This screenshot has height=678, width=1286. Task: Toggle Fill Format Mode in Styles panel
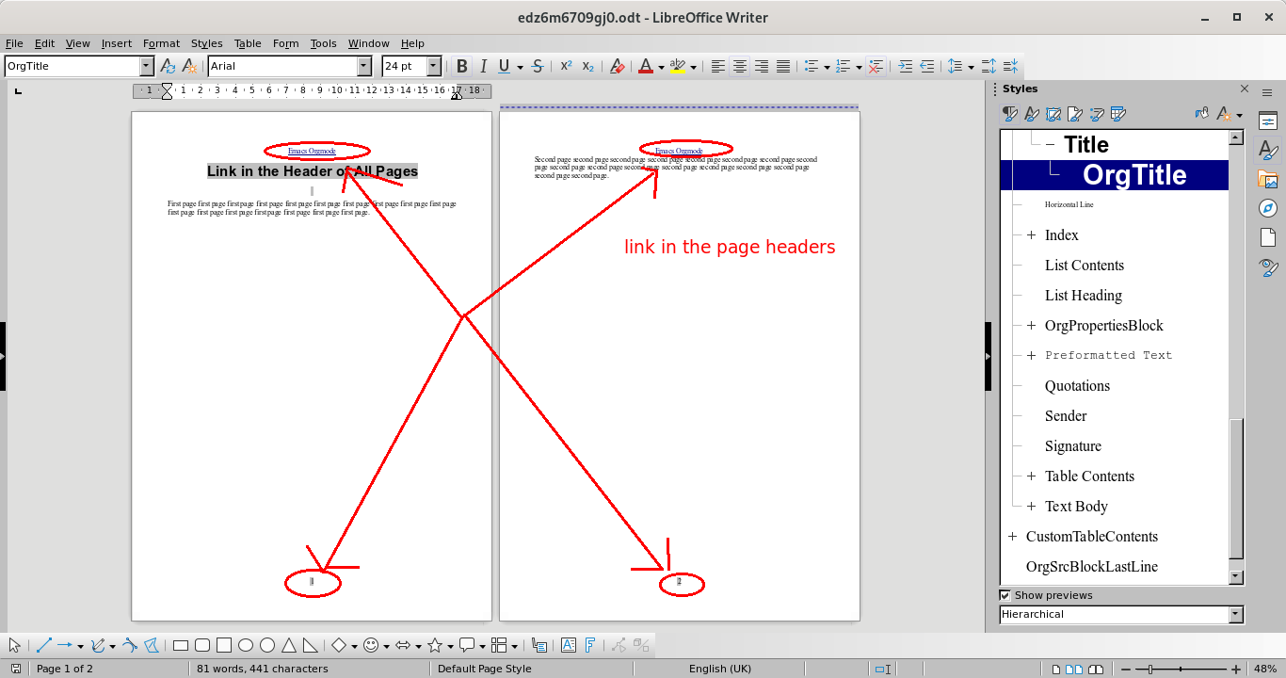coord(1202,115)
